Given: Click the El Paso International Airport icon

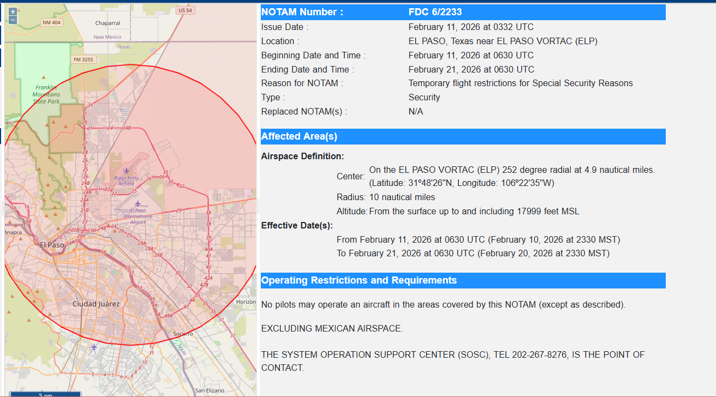Looking at the screenshot, I should point(138,203).
